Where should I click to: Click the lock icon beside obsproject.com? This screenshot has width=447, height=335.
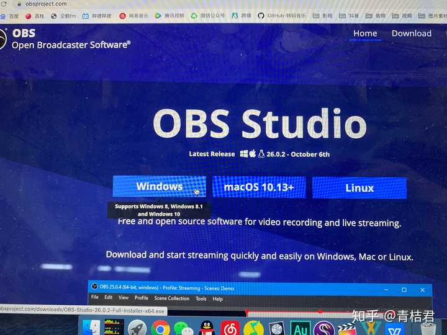19,4
